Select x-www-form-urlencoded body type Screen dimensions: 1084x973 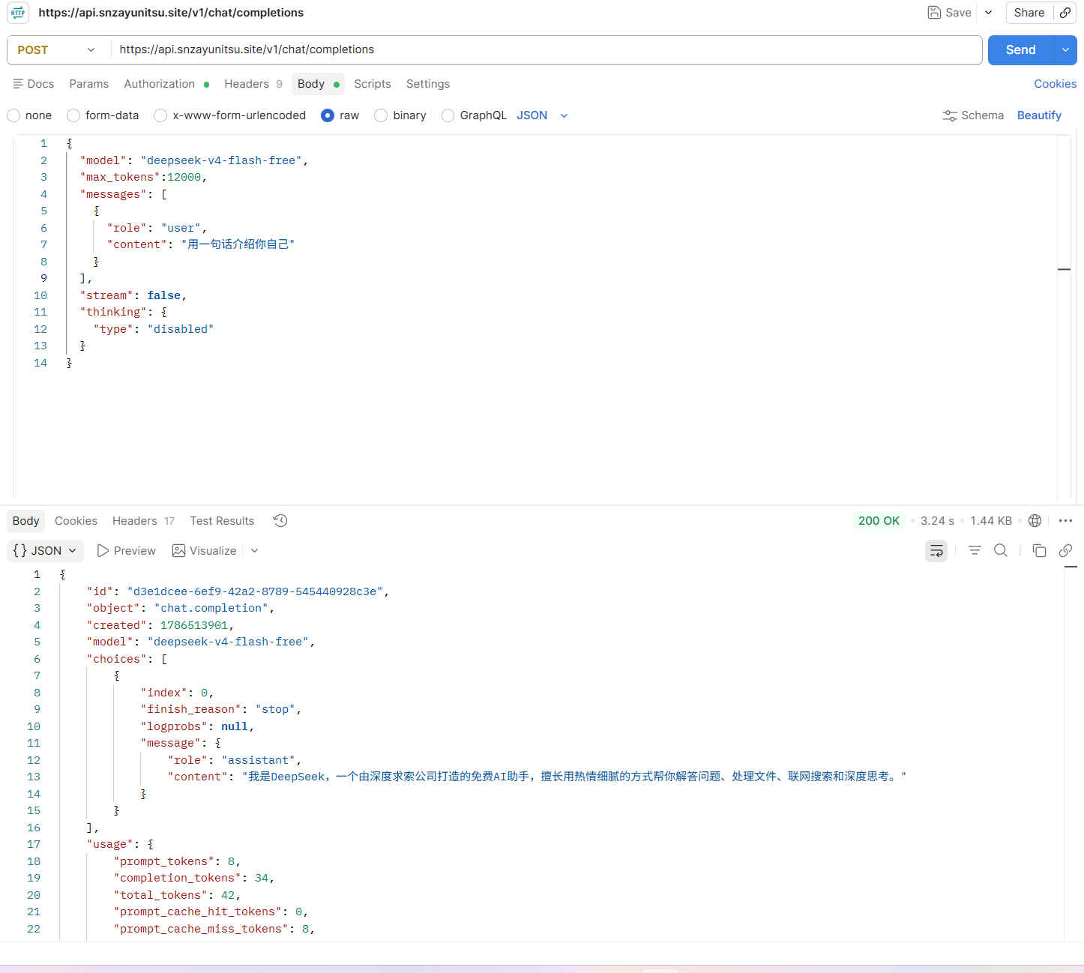(x=160, y=115)
